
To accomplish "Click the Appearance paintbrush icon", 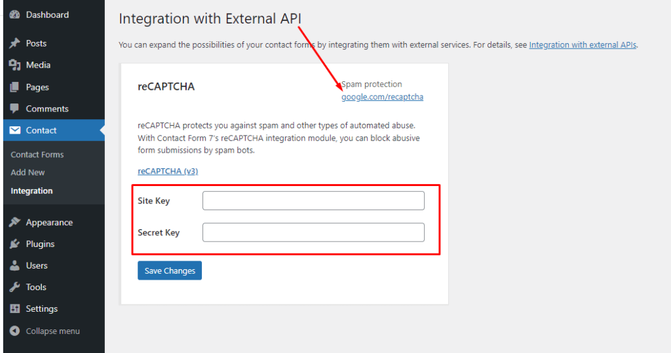I will (14, 222).
